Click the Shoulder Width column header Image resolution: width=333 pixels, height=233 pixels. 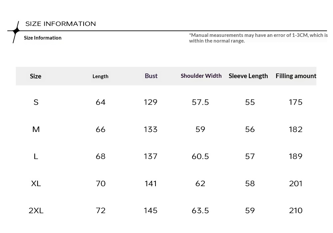click(x=201, y=76)
